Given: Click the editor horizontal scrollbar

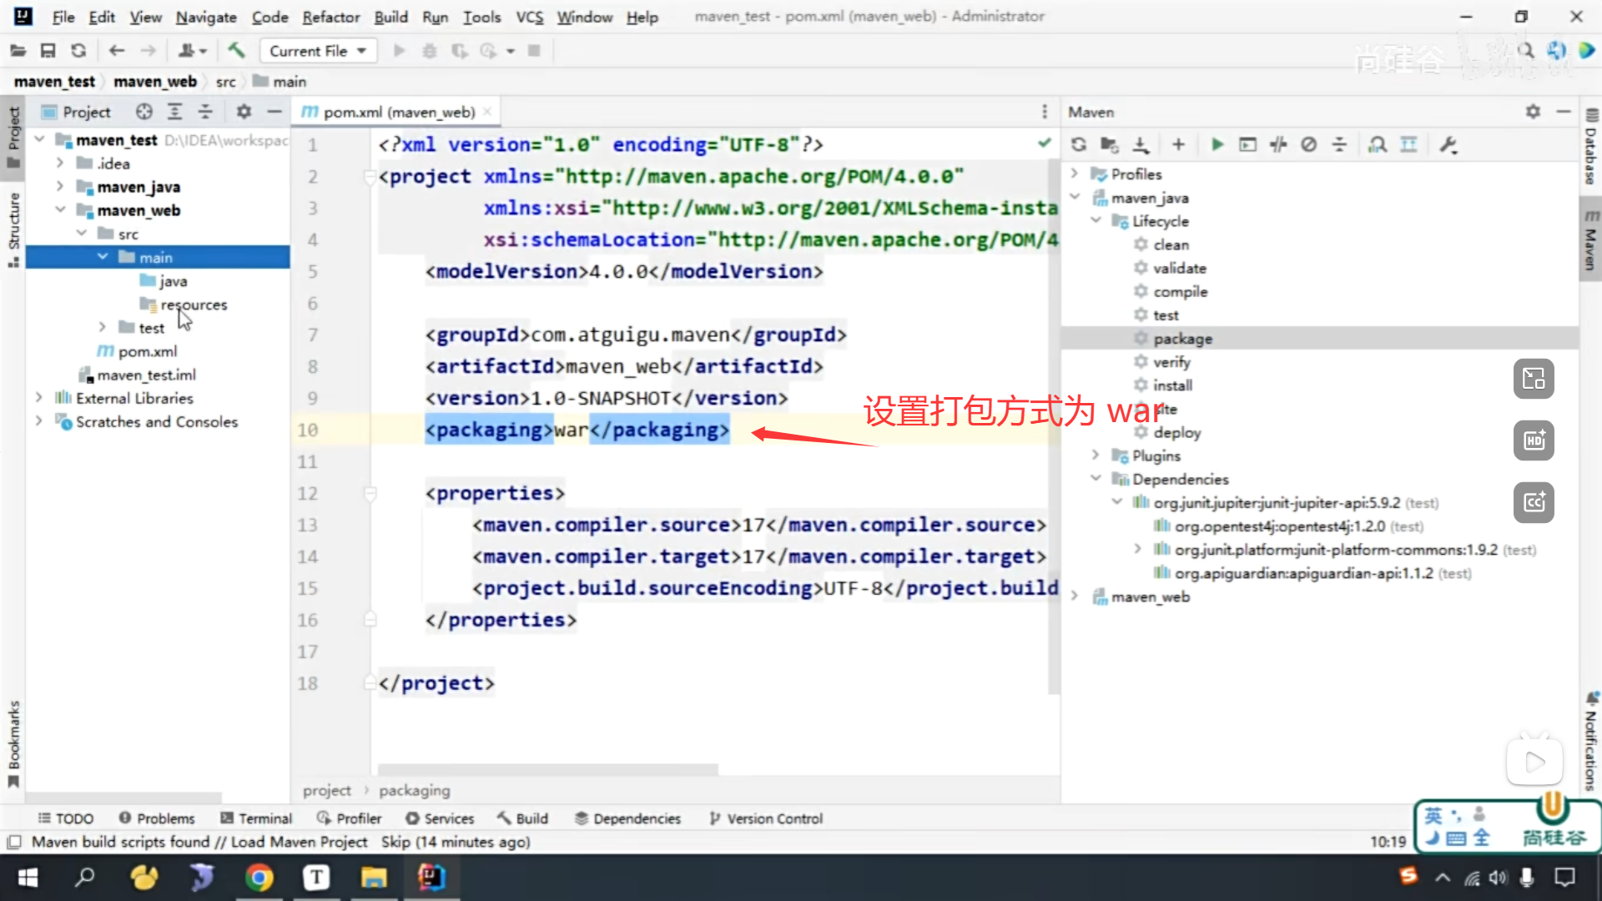Looking at the screenshot, I should click(x=547, y=769).
